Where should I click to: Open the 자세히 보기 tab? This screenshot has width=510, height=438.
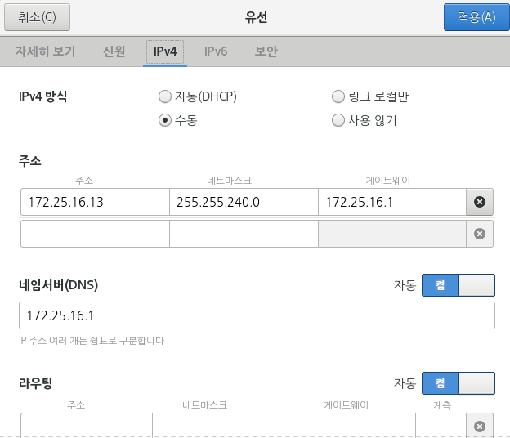click(45, 51)
